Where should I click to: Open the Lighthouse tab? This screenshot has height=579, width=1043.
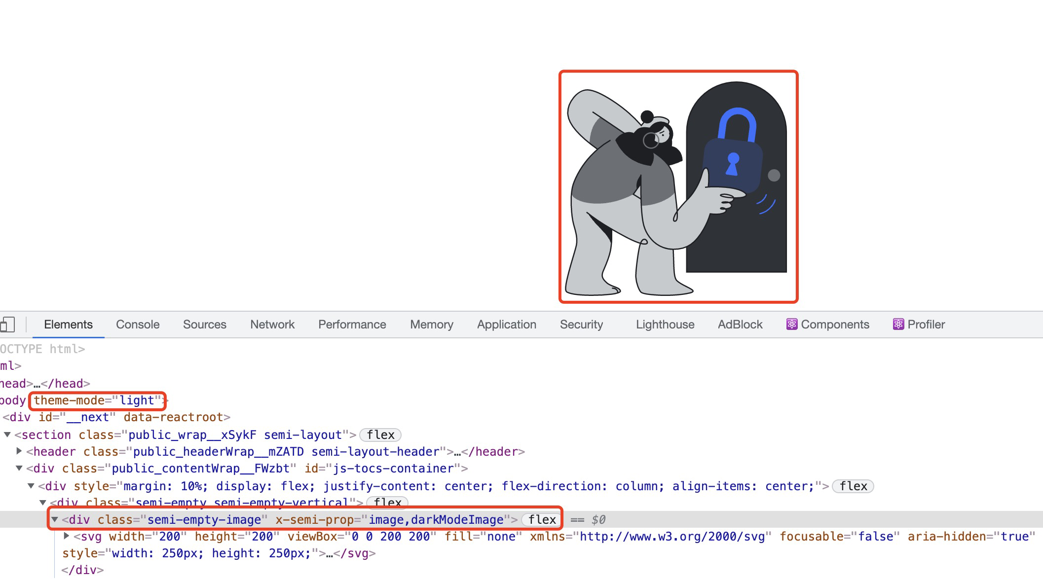[x=665, y=325]
